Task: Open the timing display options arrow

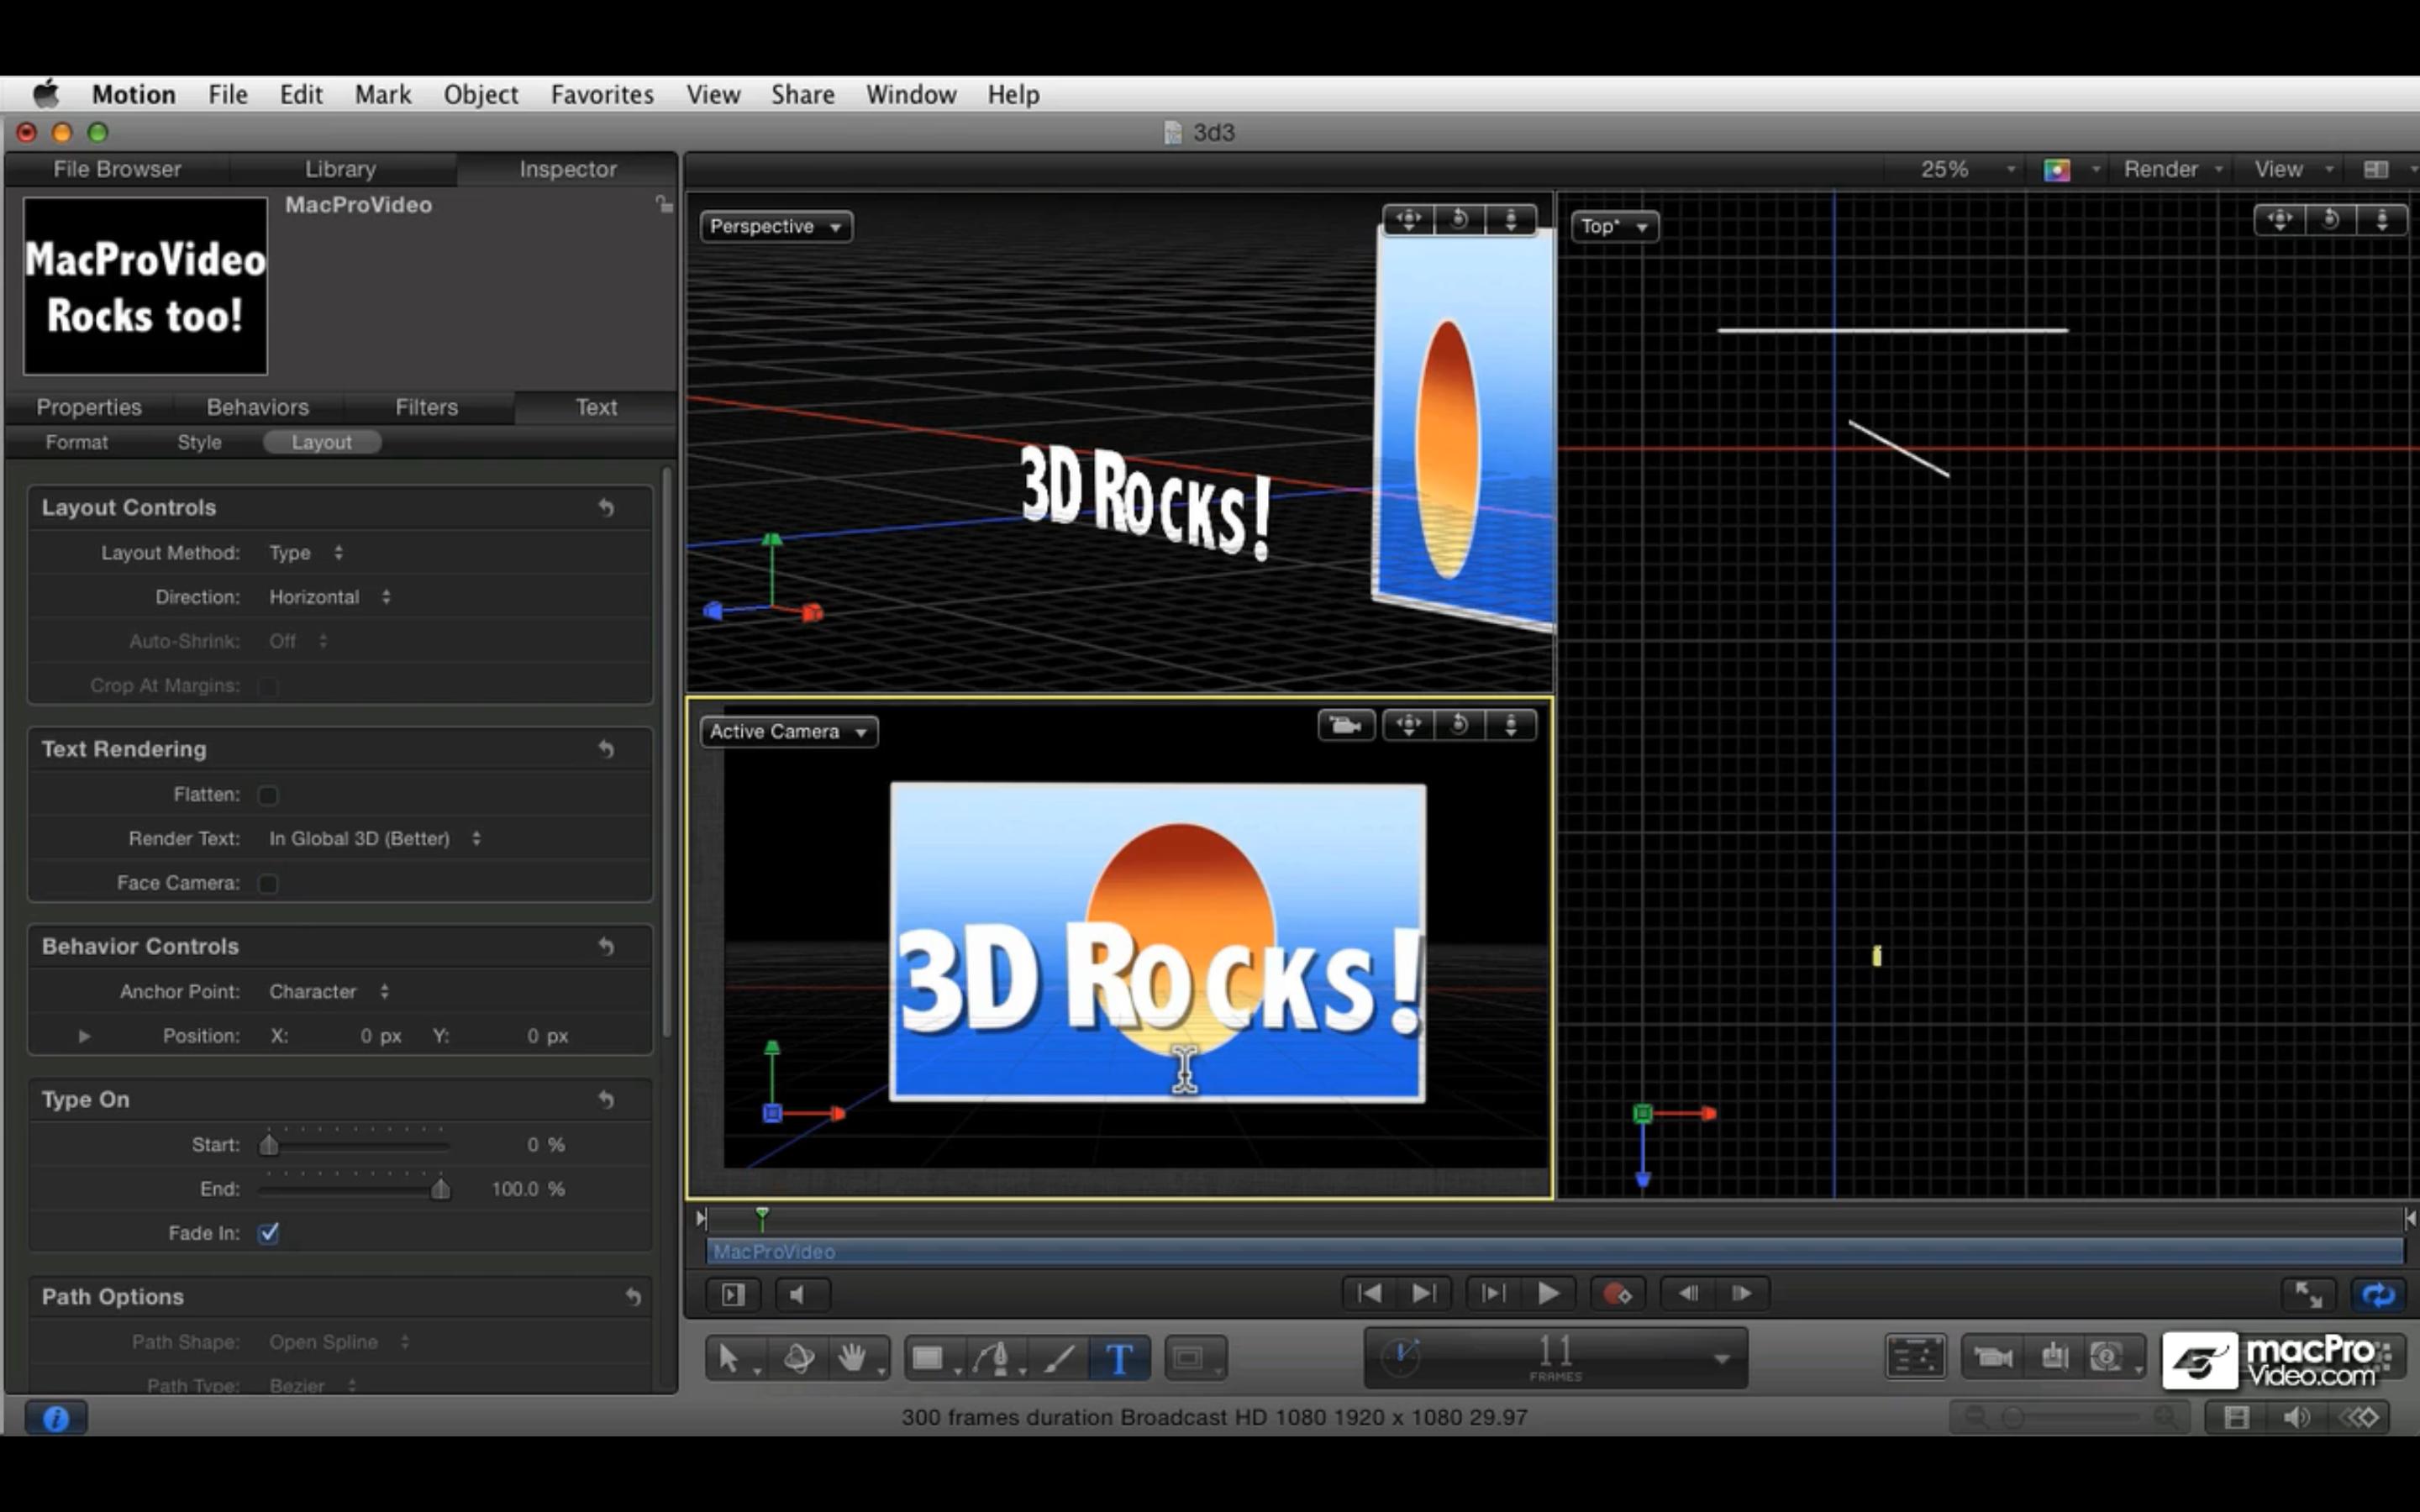Action: pyautogui.click(x=1721, y=1359)
